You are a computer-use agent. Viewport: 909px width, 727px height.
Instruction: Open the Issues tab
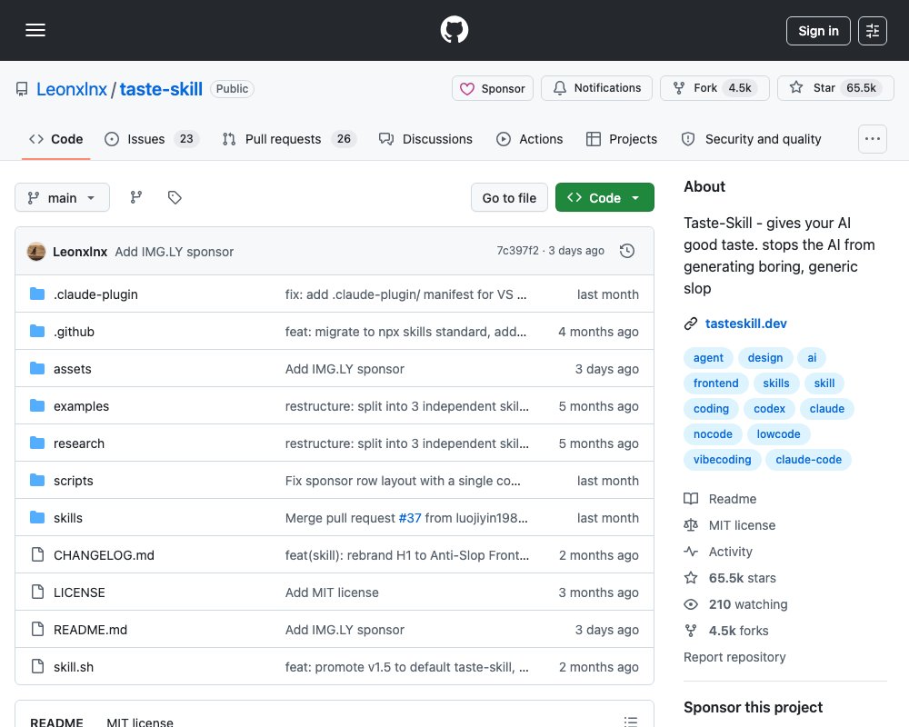click(152, 139)
